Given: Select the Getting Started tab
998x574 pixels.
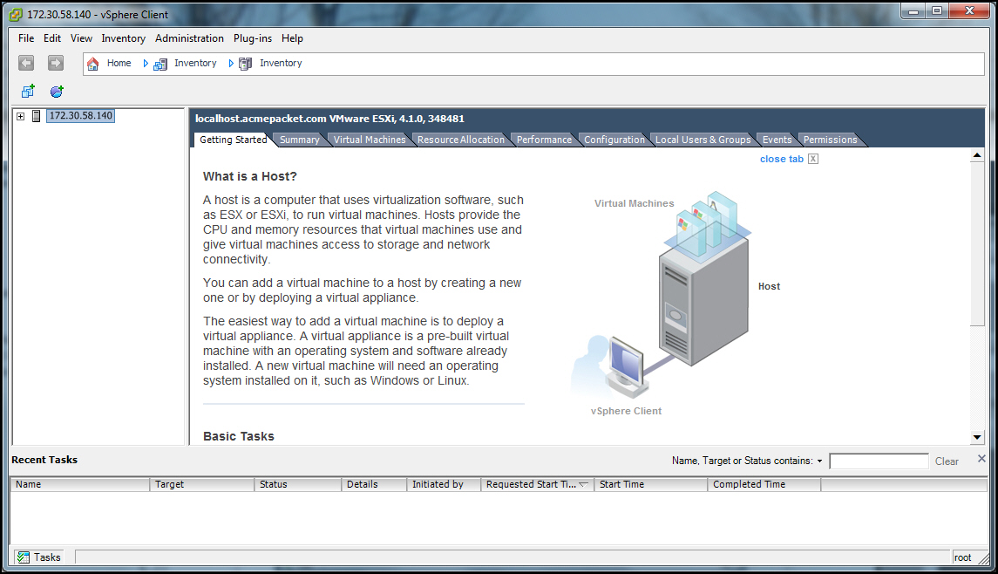Looking at the screenshot, I should [x=233, y=140].
